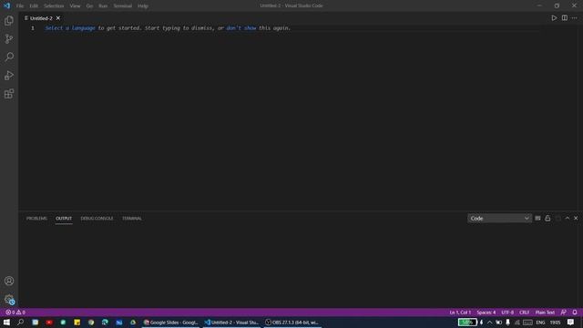Select the Untitled-2 editor tab
Image resolution: width=583 pixels, height=328 pixels.
(x=41, y=18)
